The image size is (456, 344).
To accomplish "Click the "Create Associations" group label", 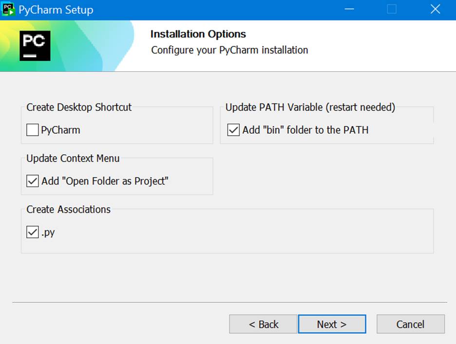I will (x=69, y=209).
